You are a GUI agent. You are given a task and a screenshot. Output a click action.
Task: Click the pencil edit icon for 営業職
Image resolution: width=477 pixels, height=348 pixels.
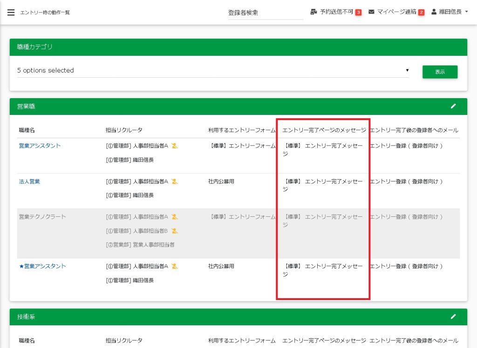[453, 106]
